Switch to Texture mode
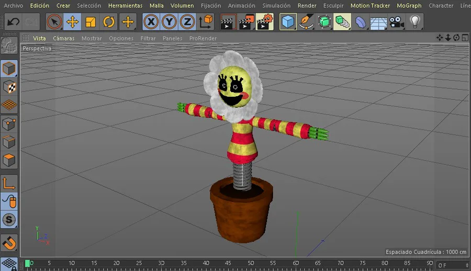 pyautogui.click(x=9, y=87)
